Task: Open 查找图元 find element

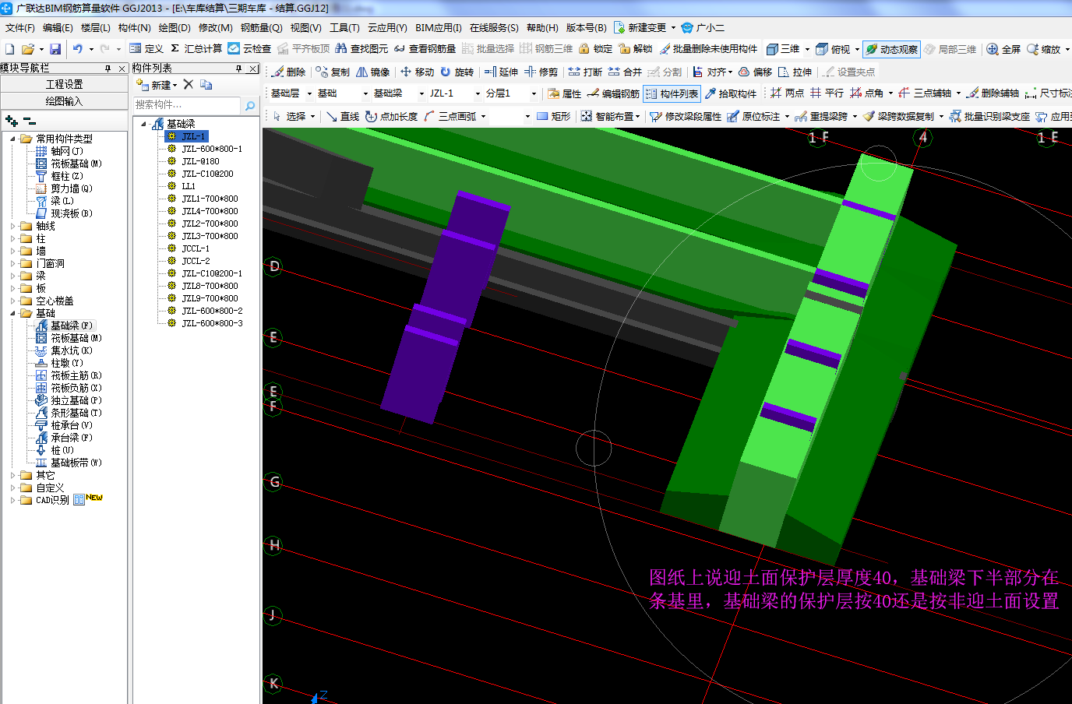Action: coord(361,48)
